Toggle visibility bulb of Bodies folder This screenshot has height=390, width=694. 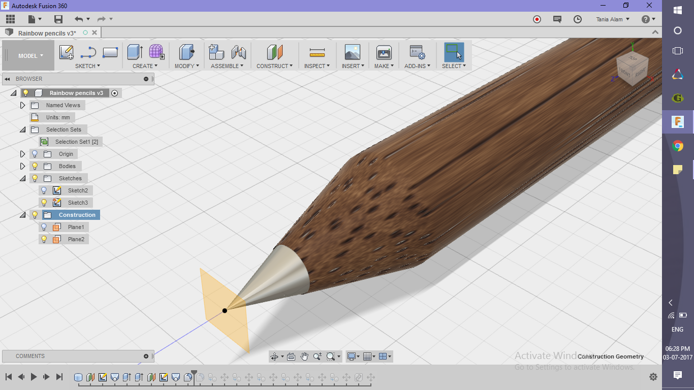pos(35,166)
